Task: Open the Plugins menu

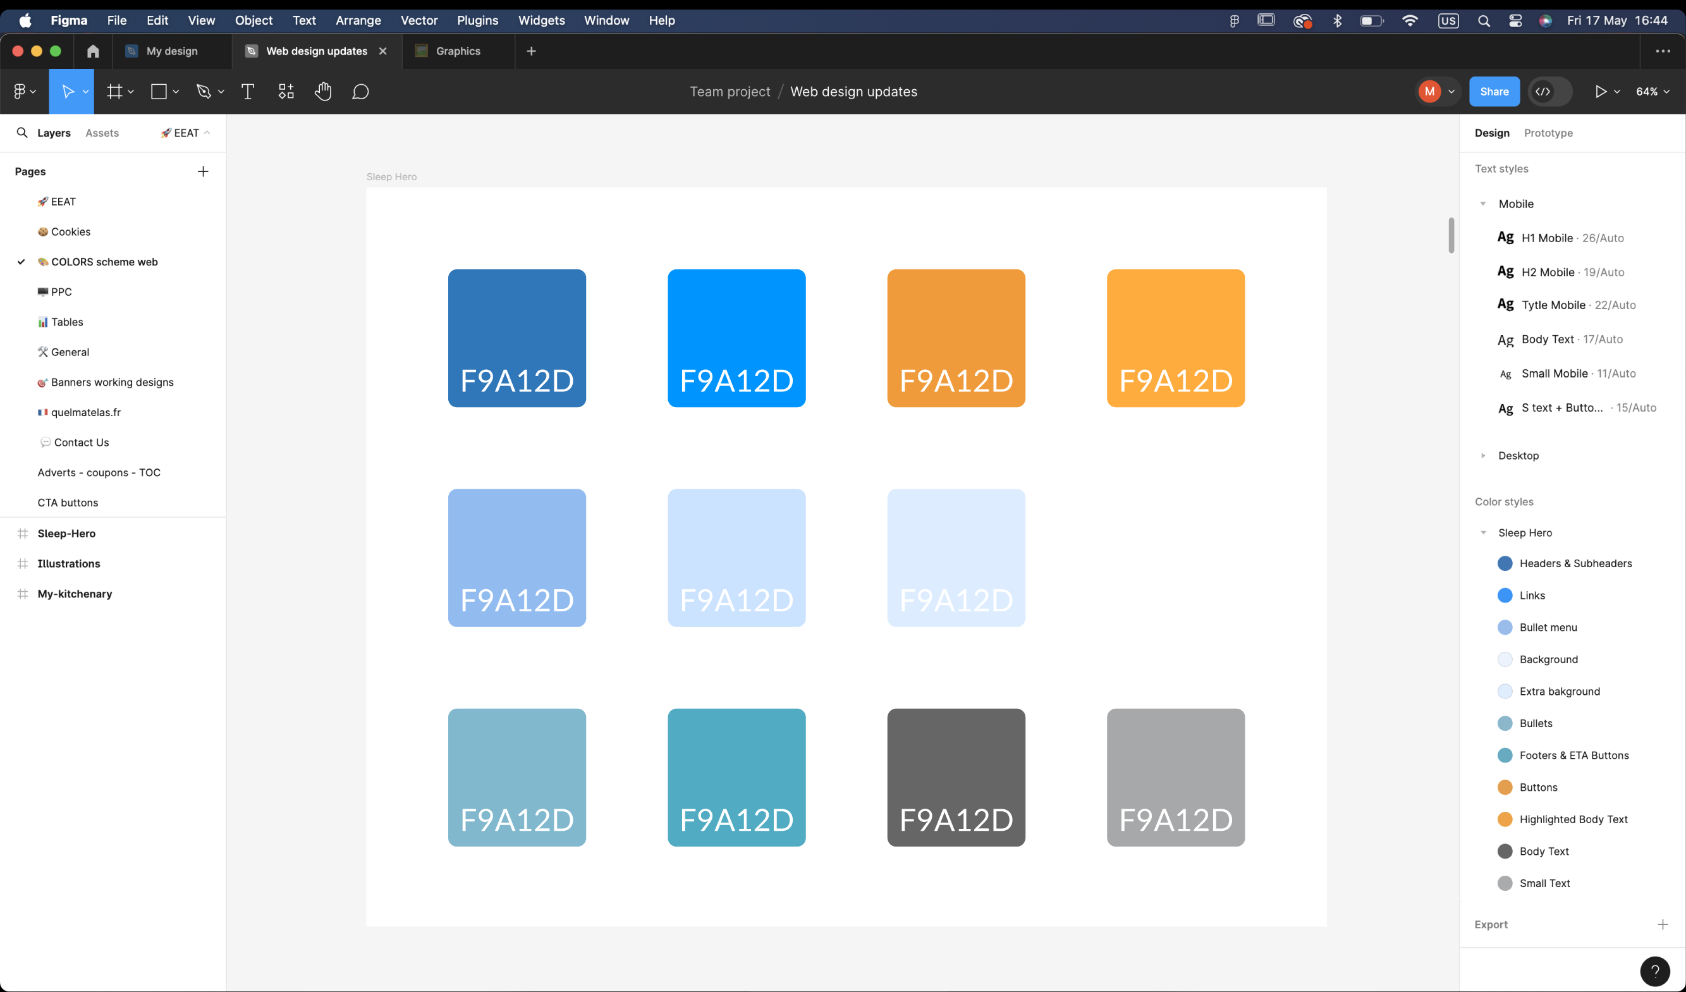Action: [477, 21]
